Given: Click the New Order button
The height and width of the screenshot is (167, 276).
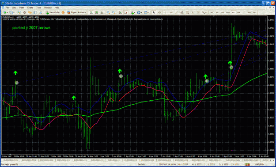Looking at the screenshot, I should (53, 12).
